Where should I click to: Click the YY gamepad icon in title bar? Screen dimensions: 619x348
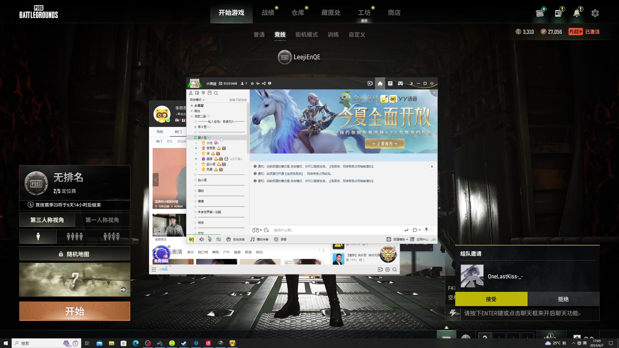[x=400, y=83]
